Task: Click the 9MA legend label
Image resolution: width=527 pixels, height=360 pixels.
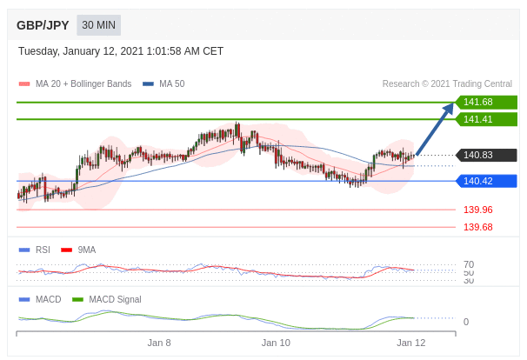Action: click(x=87, y=250)
